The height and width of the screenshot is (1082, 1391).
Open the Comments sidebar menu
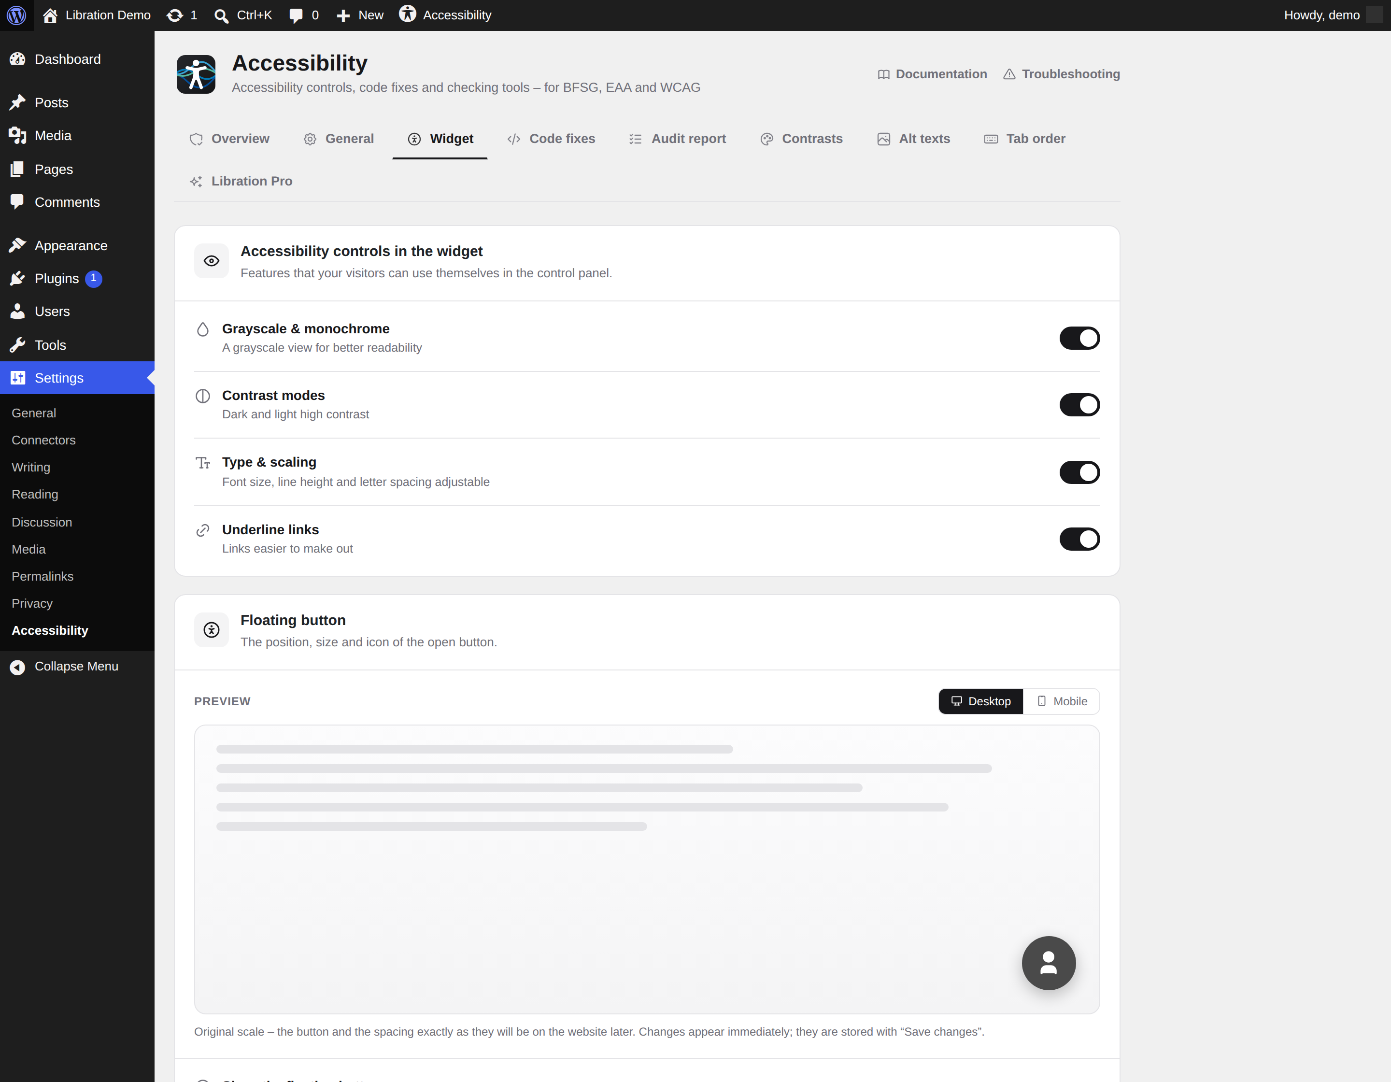coord(77,202)
